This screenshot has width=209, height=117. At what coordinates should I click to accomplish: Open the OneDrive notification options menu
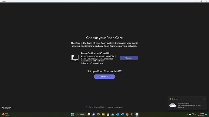point(200,99)
